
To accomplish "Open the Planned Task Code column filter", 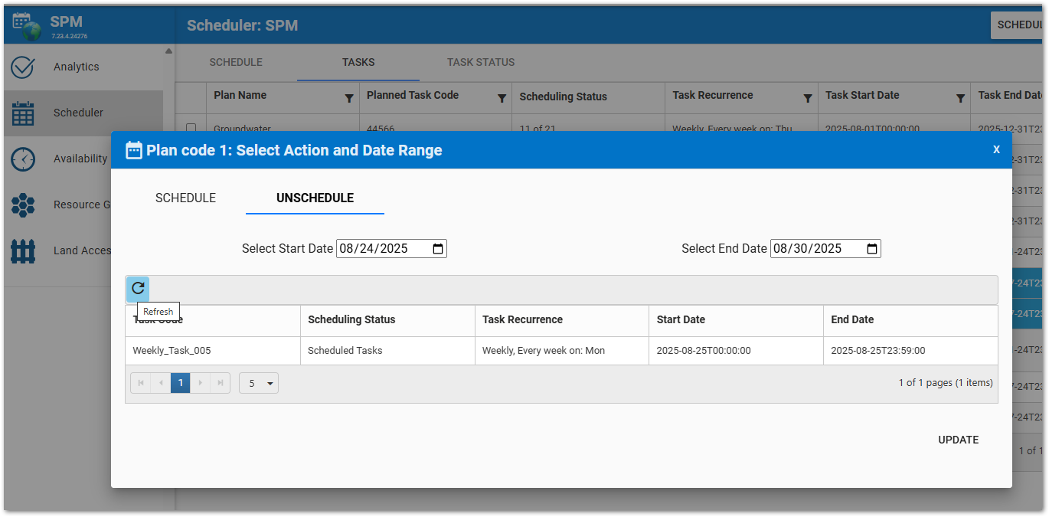I will 502,98.
